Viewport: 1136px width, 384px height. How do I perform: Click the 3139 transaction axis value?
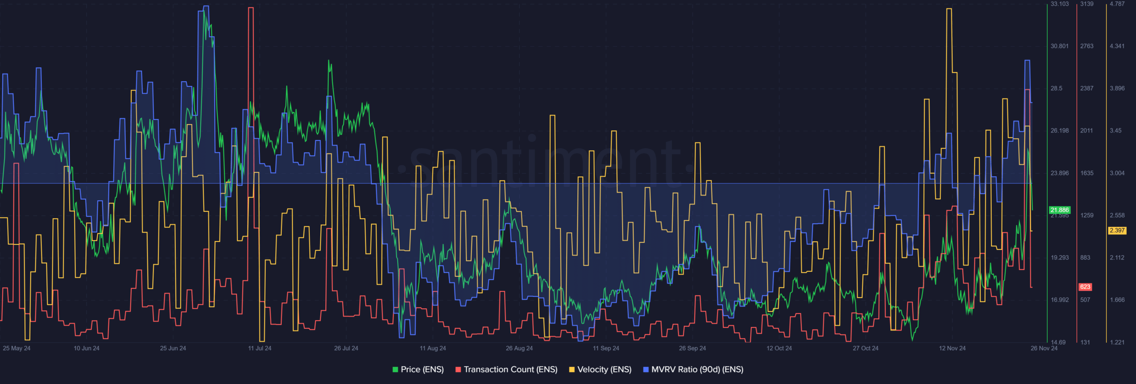point(1087,4)
